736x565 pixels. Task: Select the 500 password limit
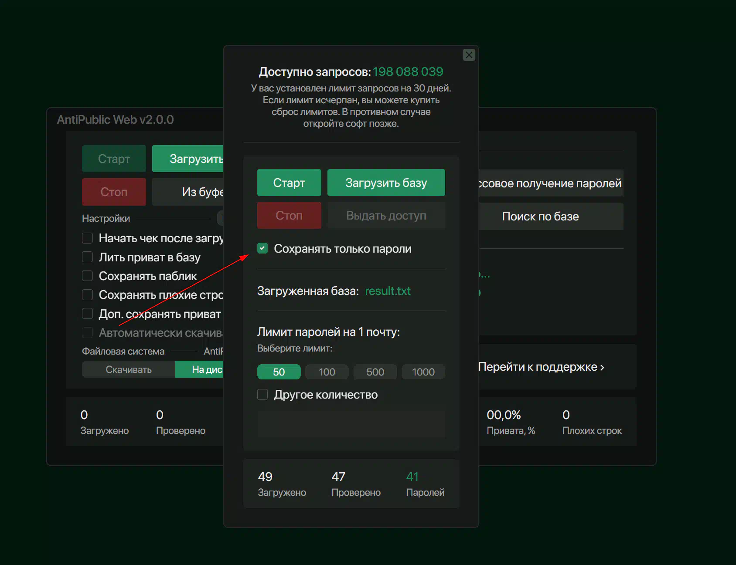(x=375, y=372)
